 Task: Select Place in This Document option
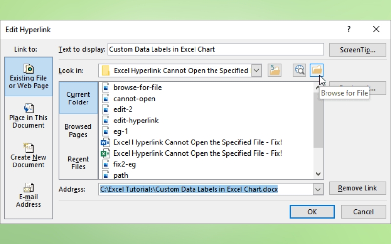[28, 116]
